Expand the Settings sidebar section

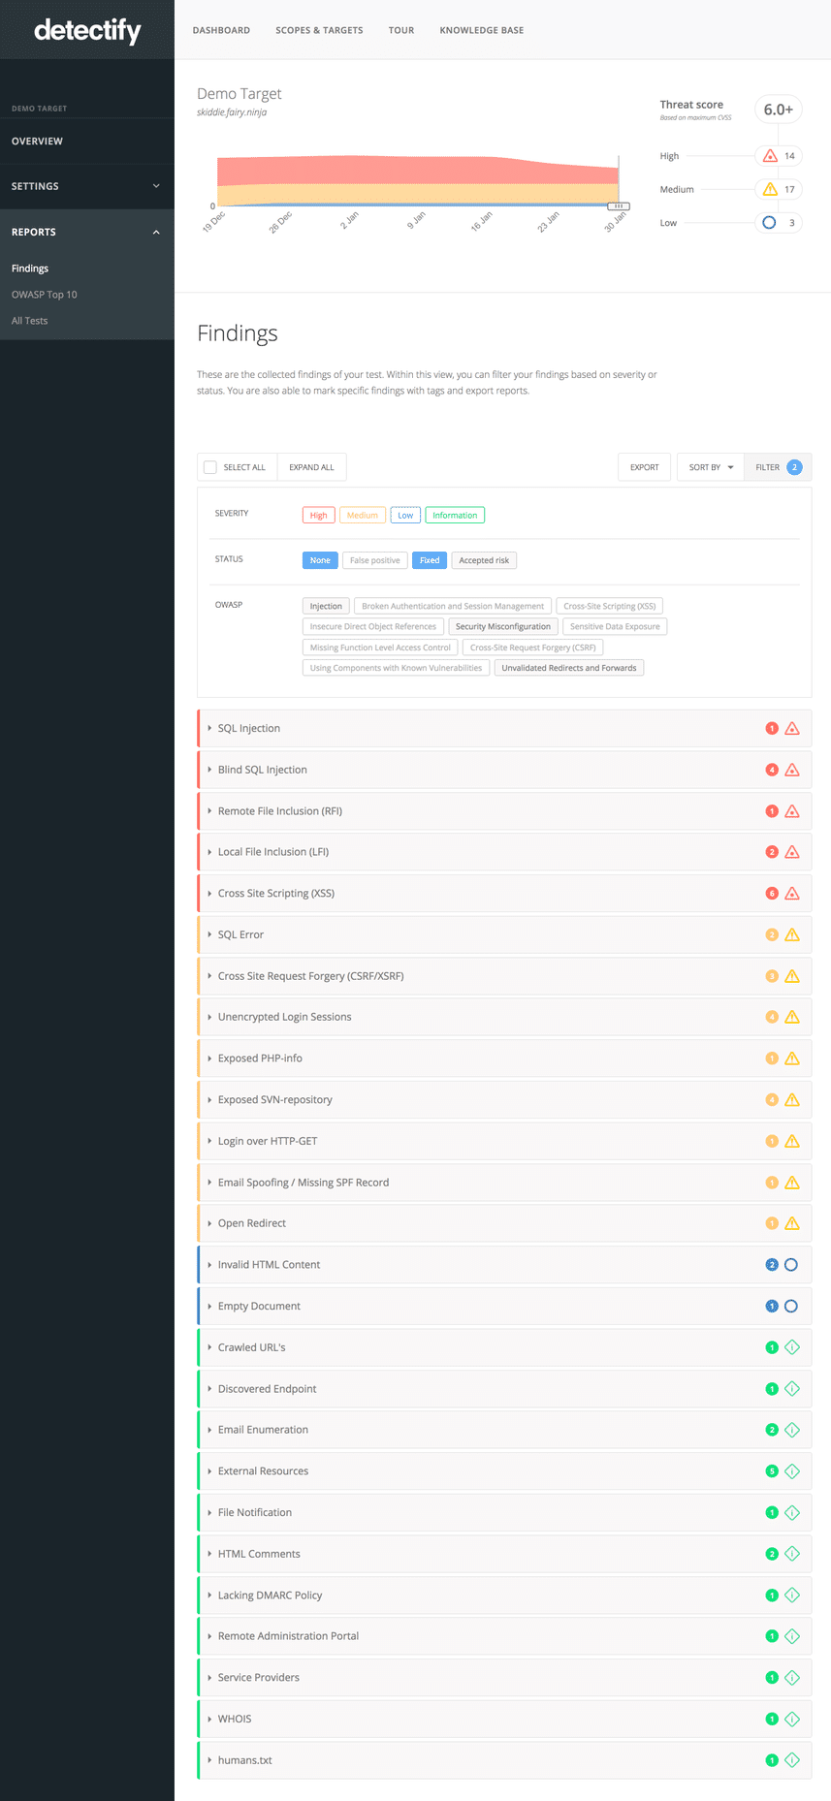[x=87, y=186]
